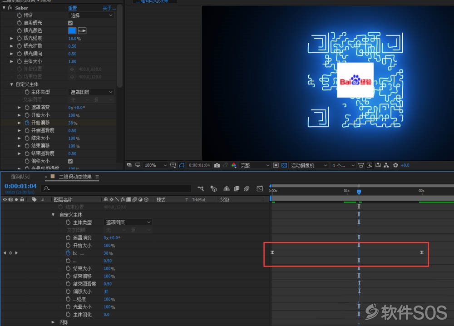Open the 1个 view layout dropdown
This screenshot has width=454, height=326.
pos(343,165)
